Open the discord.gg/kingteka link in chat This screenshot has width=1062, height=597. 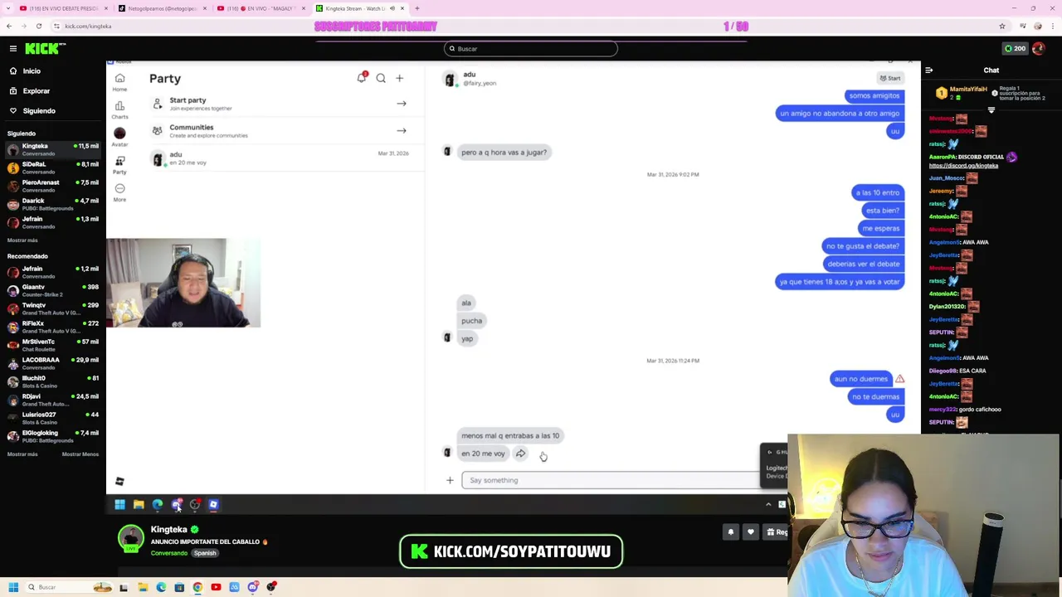point(963,166)
